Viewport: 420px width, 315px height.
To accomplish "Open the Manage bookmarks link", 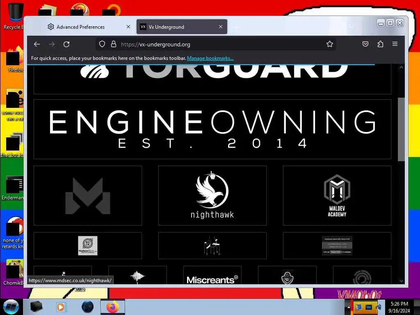I will tap(210, 58).
